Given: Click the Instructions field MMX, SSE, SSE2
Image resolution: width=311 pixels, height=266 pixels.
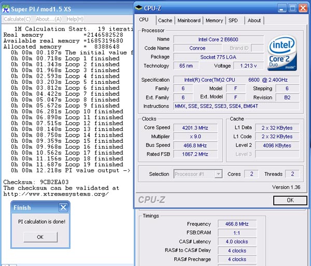Looking at the screenshot, I should pyautogui.click(x=236, y=106).
